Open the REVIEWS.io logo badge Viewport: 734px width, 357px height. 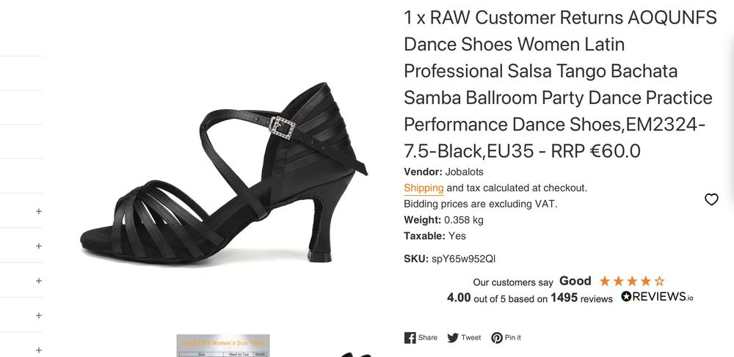(x=657, y=297)
